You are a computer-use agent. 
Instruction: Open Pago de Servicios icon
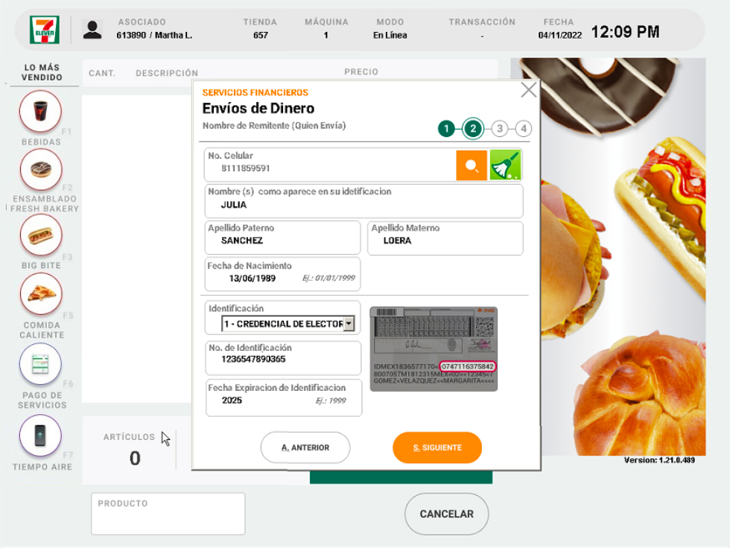[x=41, y=365]
